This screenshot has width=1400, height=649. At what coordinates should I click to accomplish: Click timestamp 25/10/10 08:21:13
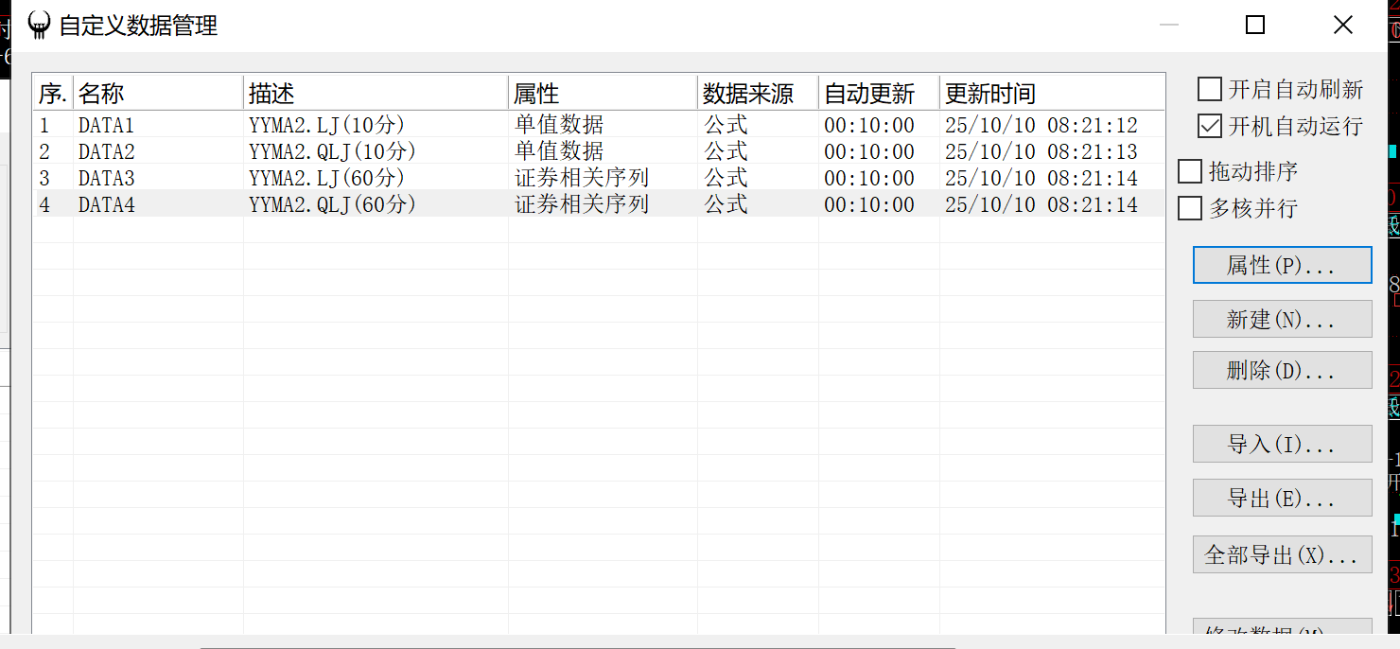(x=1041, y=151)
